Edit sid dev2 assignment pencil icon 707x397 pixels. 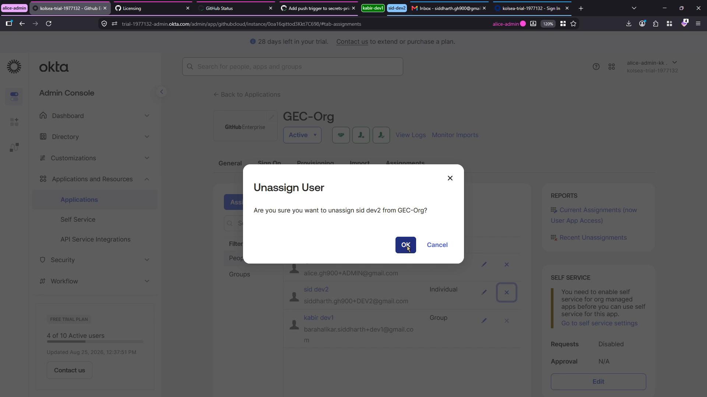click(x=484, y=292)
